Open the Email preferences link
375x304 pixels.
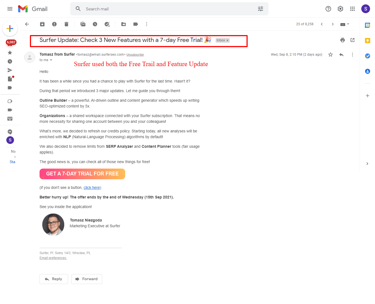point(53,258)
